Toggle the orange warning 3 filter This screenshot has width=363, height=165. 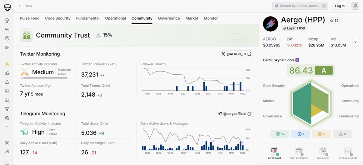(321, 134)
